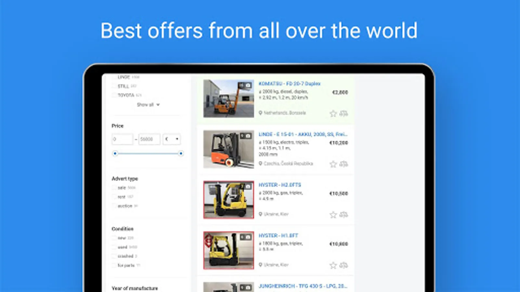Favorite the HYSTER H2.0FTS listing with the star

click(x=333, y=214)
